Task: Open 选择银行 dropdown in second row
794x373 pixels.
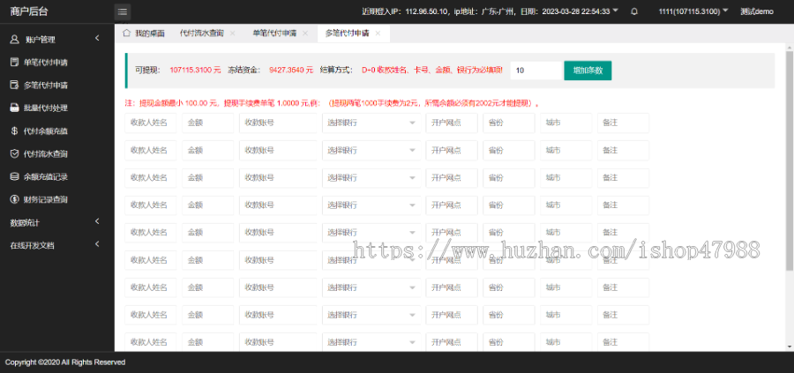Action: pyautogui.click(x=371, y=150)
